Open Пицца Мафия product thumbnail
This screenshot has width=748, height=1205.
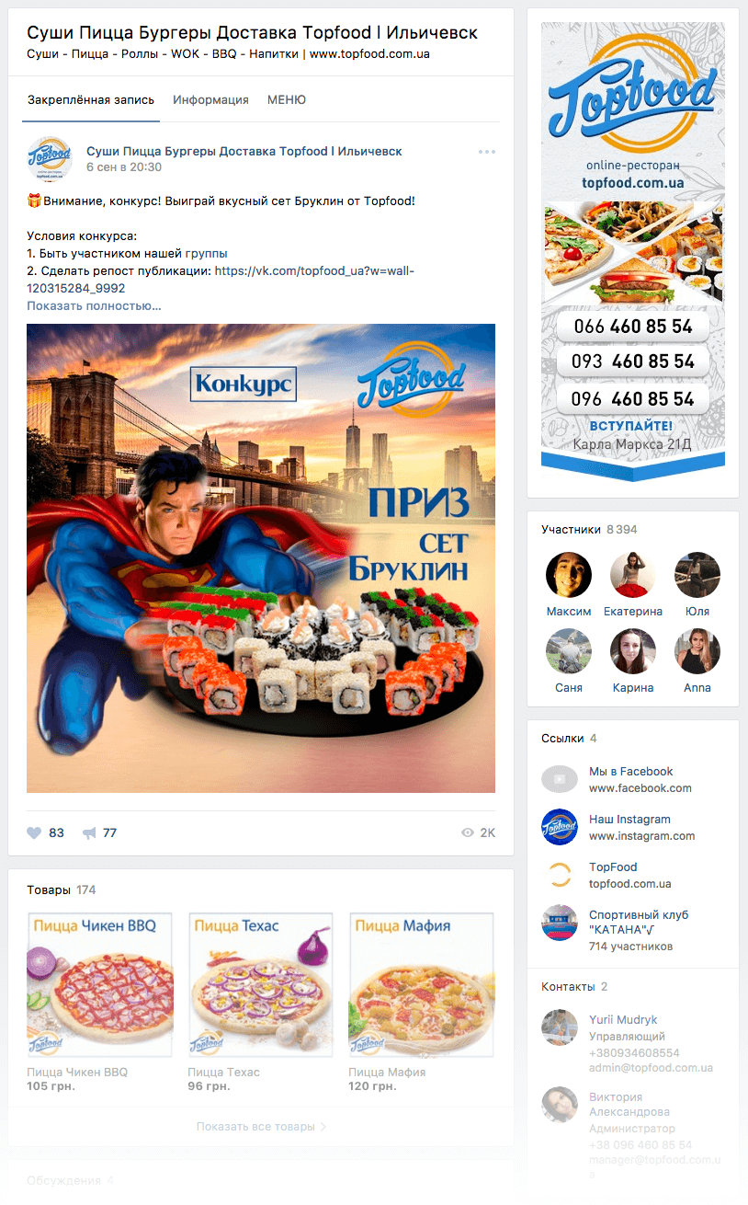(x=421, y=985)
